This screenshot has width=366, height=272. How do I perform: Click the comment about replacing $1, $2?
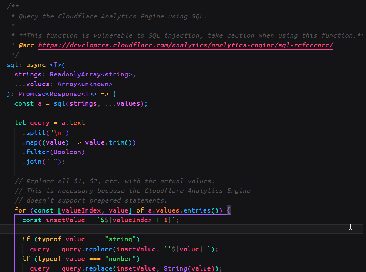pyautogui.click(x=114, y=181)
